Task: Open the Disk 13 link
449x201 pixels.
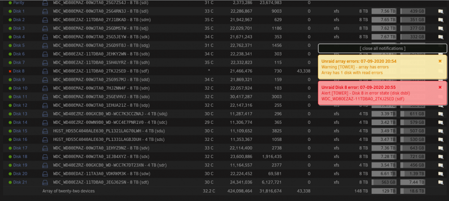Action: 20,114
